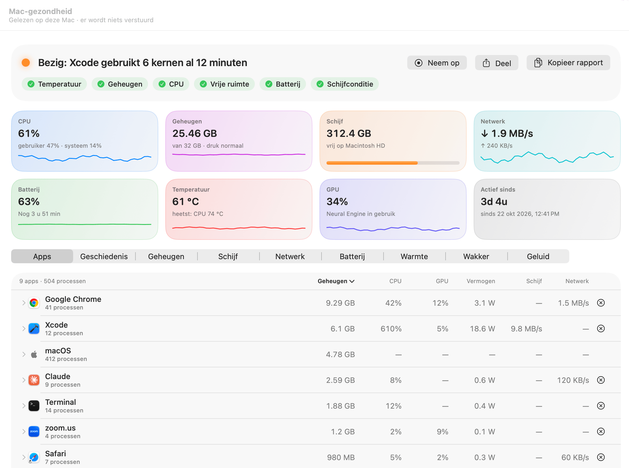629x468 pixels.
Task: Click the Claude app icon
Action: (x=34, y=380)
